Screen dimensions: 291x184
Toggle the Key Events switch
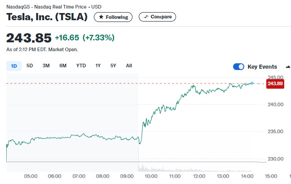[238, 66]
